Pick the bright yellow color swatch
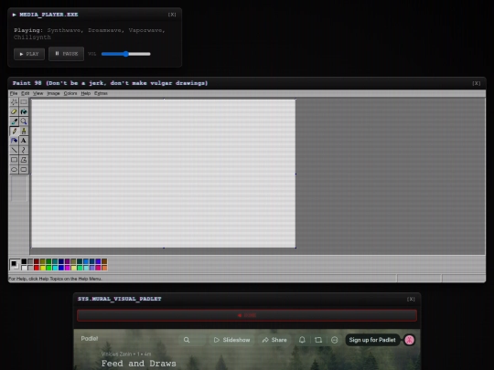The image size is (494, 370). pos(42,268)
